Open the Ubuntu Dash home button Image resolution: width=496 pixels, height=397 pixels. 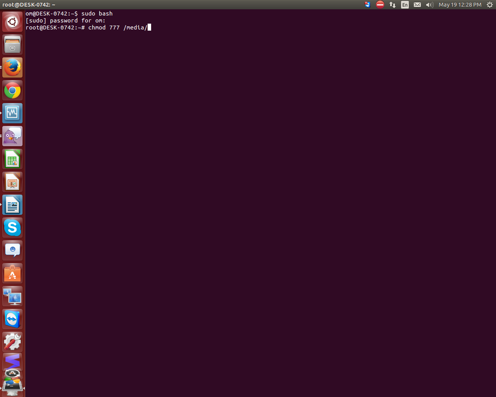pyautogui.click(x=12, y=21)
